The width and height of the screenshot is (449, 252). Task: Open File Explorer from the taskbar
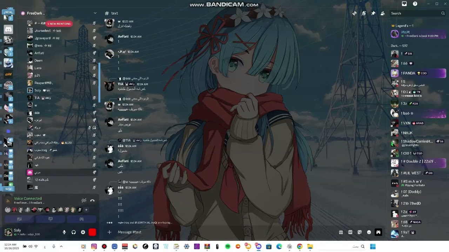click(310, 246)
